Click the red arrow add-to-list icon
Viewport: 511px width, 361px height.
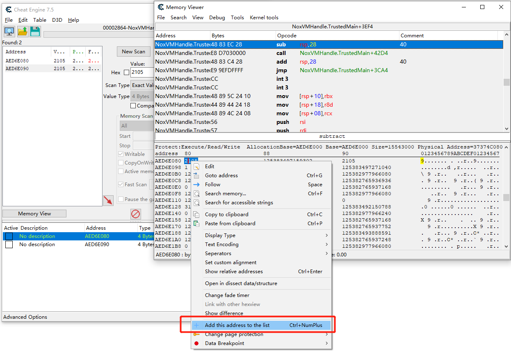(108, 200)
